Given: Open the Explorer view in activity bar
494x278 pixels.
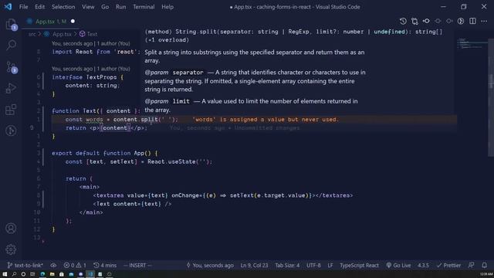Looking at the screenshot, I should [x=11, y=24].
